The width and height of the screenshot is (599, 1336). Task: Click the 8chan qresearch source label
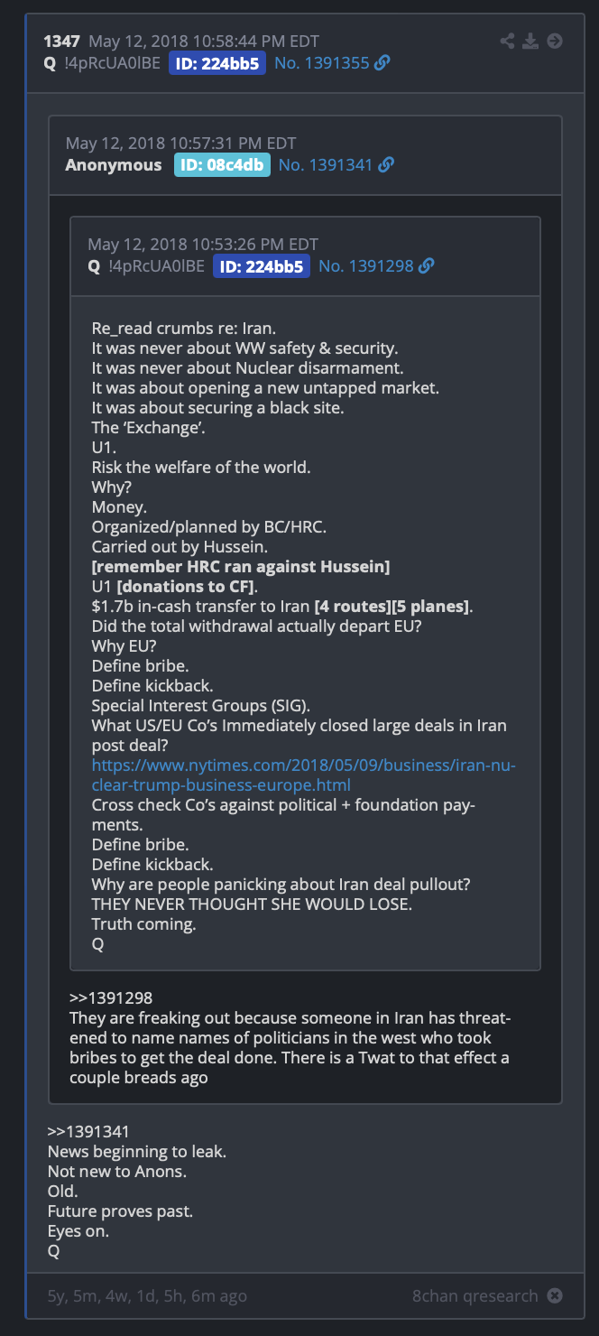[475, 1295]
